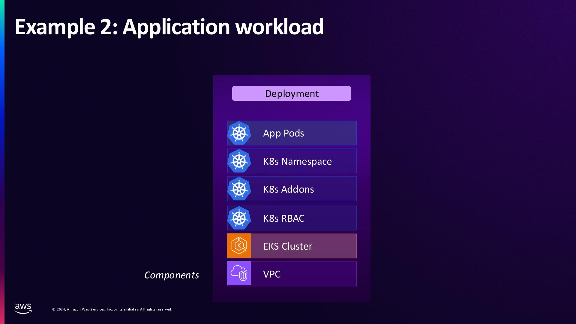Image resolution: width=576 pixels, height=324 pixels.
Task: Click the slide title Example 2: Application workload
Action: (x=169, y=27)
